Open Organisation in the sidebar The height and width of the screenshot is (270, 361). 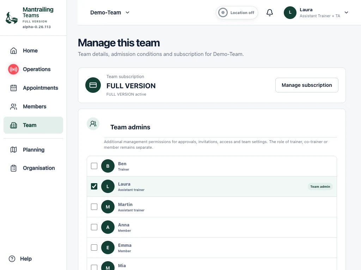(x=33, y=168)
